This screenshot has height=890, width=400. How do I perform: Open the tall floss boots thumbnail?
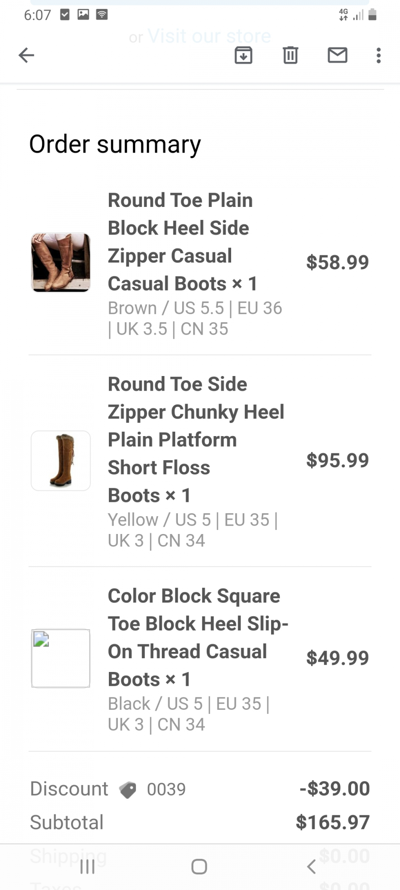(61, 461)
